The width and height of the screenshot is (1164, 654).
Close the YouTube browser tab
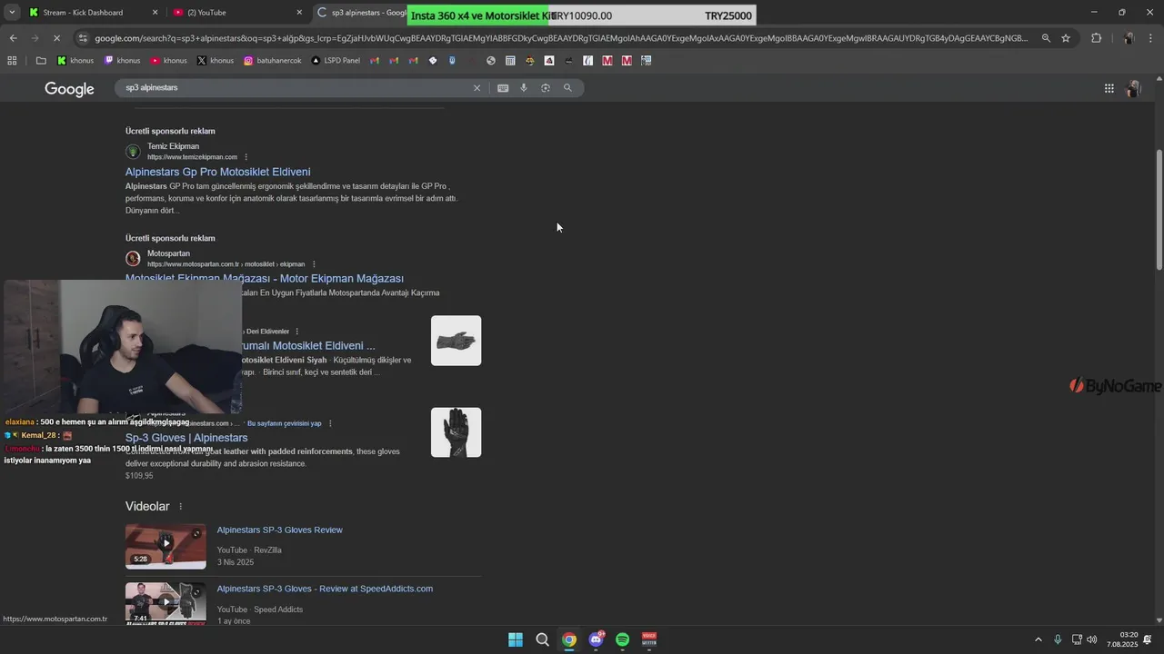(x=299, y=13)
